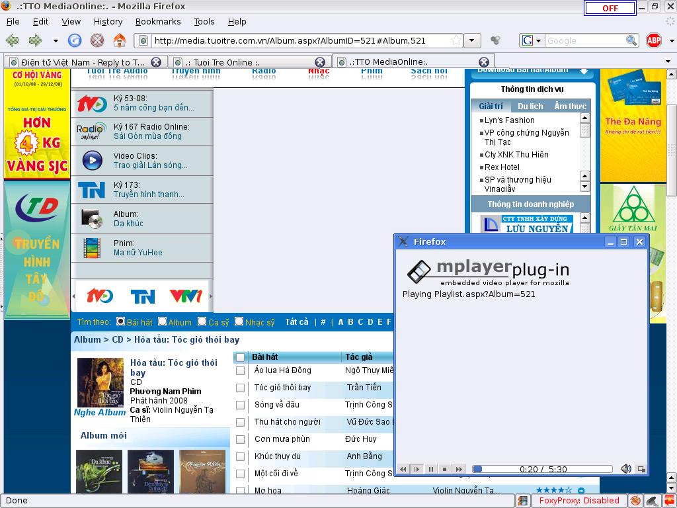Viewport: 677px width, 508px height.
Task: Go to the home page icon
Action: pyautogui.click(x=120, y=40)
